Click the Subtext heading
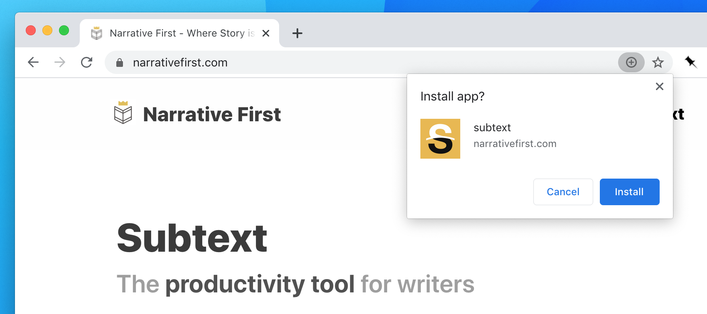 (192, 238)
